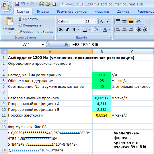The height and width of the screenshot is (154, 154).
Task: Select column B header
Action: tap(102, 52)
